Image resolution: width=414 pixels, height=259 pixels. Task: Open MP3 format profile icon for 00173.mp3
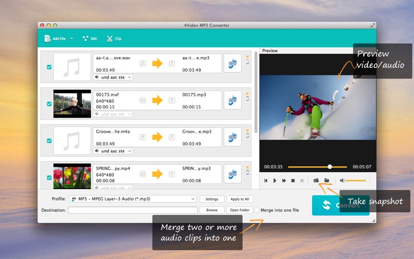pos(232,100)
